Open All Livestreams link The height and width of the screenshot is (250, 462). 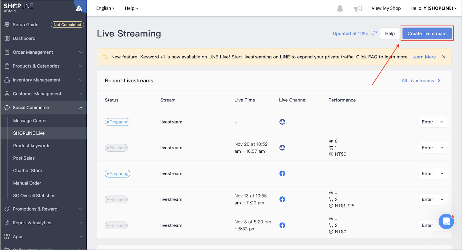click(421, 81)
